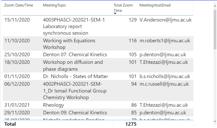Click the 129 zoom time value
The image size is (217, 128).
point(133,20)
